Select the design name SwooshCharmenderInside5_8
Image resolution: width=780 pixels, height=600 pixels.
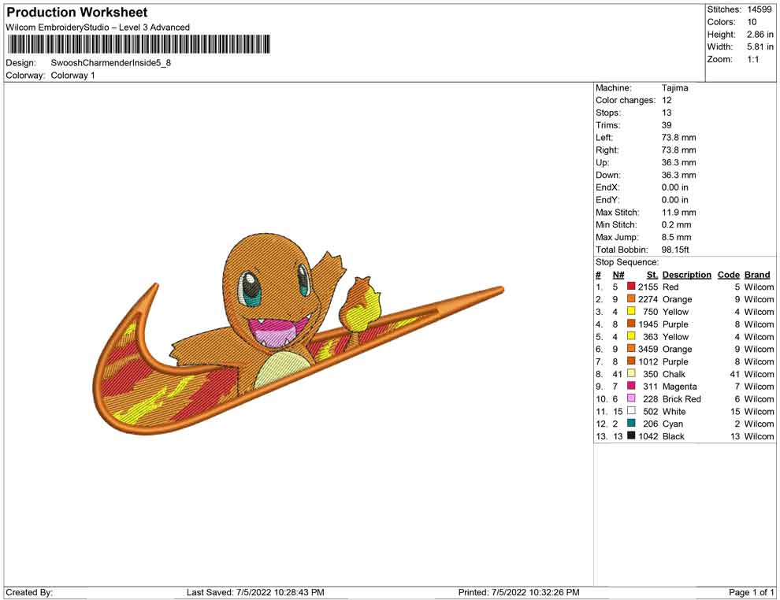111,63
